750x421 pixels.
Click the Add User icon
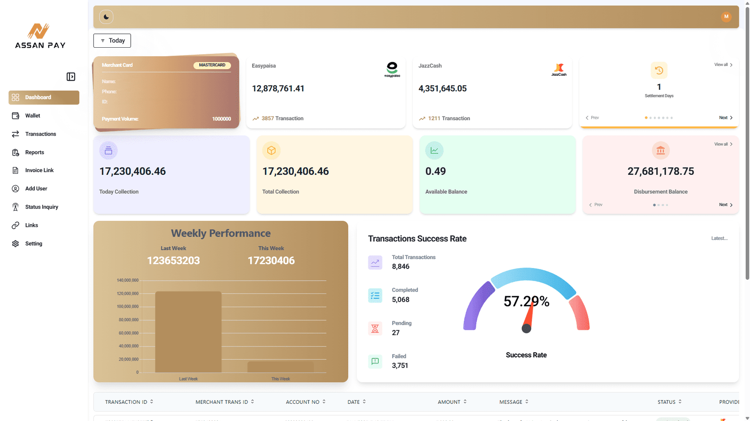pyautogui.click(x=15, y=189)
